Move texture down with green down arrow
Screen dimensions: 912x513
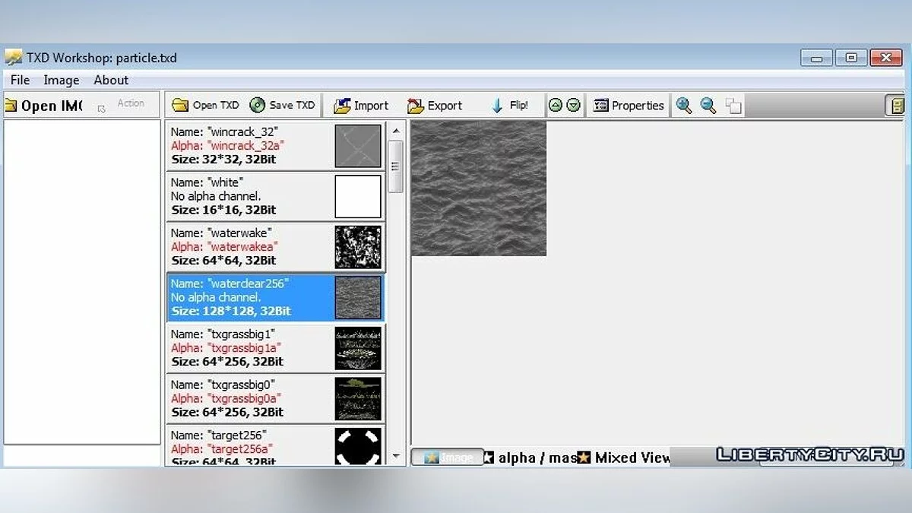click(574, 106)
